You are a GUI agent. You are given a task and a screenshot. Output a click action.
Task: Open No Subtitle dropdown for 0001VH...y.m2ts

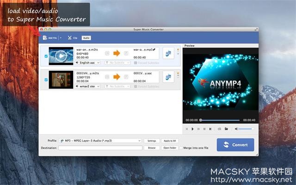click(117, 86)
